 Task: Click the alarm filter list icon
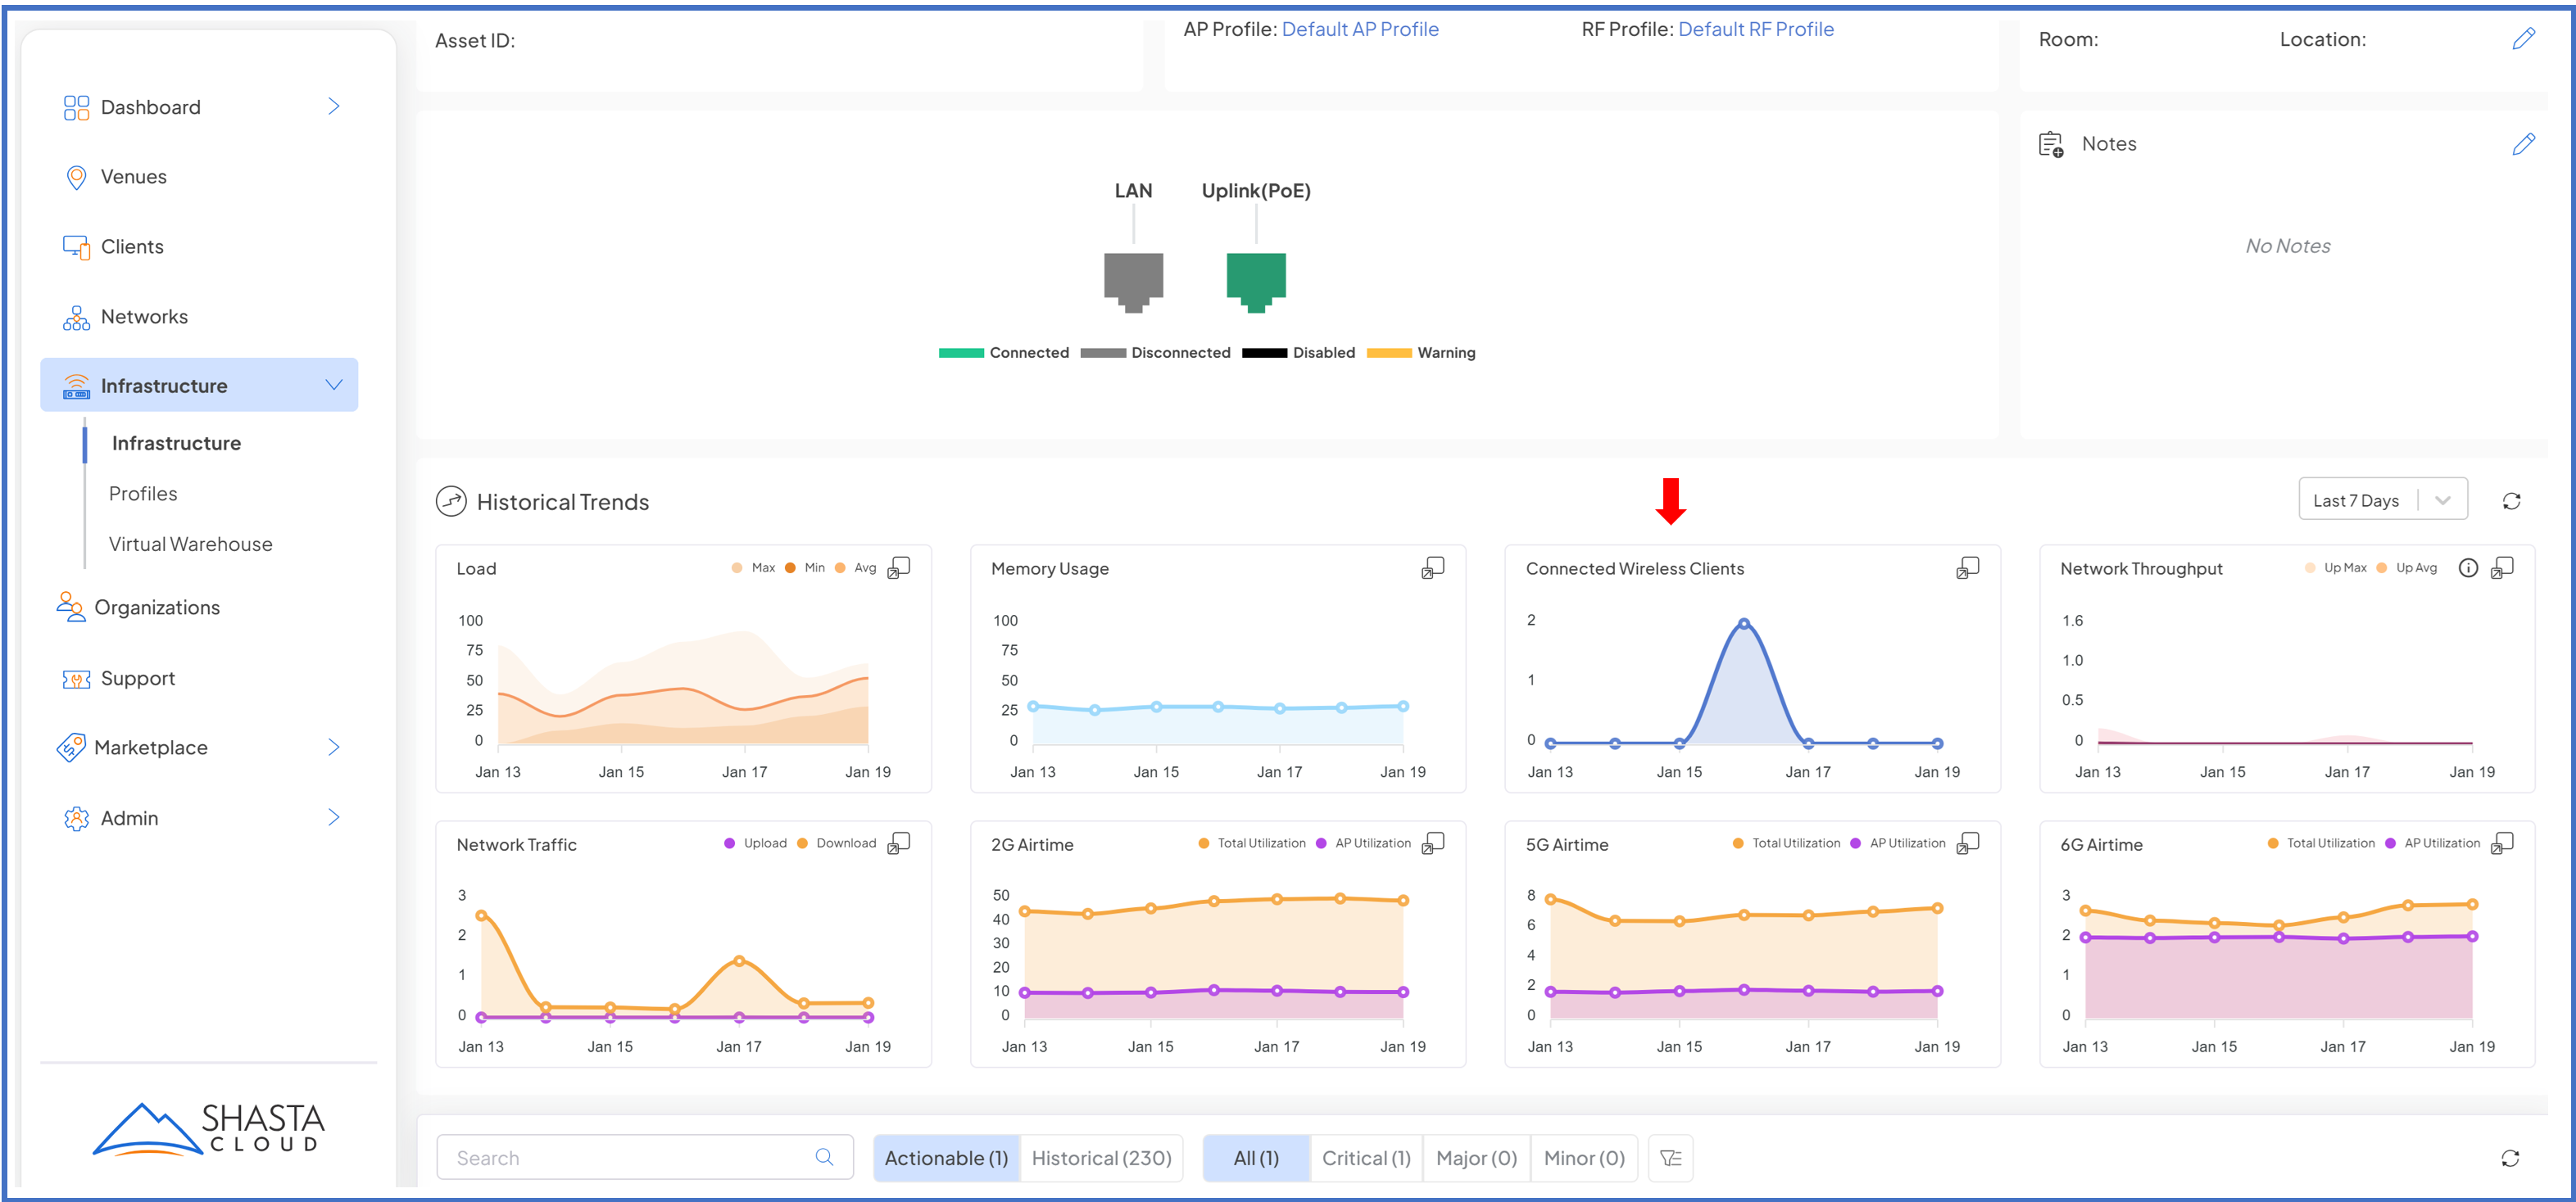click(1670, 1157)
